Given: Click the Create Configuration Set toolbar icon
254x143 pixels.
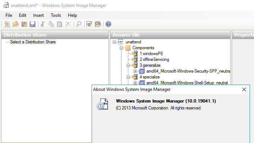Looking at the screenshot, I should (x=98, y=24).
